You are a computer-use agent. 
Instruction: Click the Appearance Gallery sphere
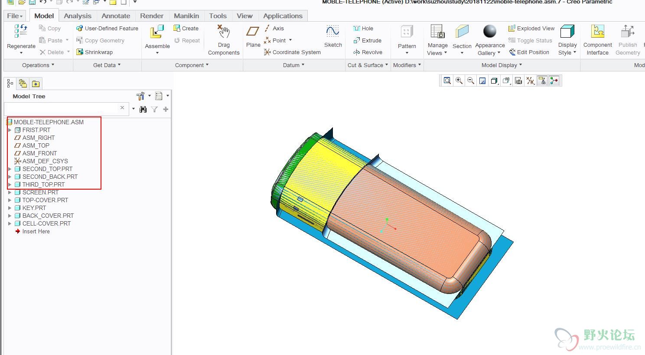[x=490, y=31]
